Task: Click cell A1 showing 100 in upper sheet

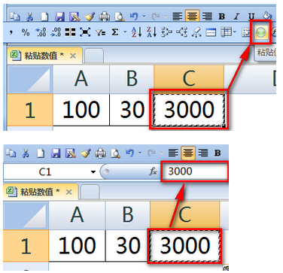Action: [x=81, y=110]
